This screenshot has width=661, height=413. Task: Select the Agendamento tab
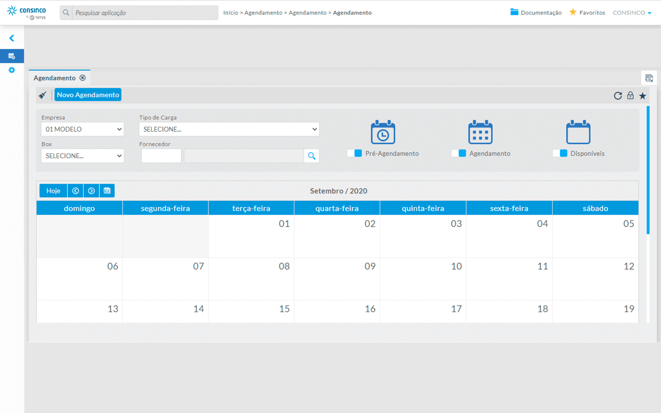pyautogui.click(x=55, y=78)
